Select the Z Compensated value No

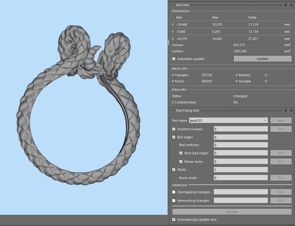pos(235,102)
